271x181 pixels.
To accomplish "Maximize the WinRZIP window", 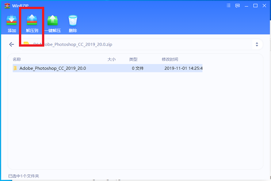I will point(256,6).
